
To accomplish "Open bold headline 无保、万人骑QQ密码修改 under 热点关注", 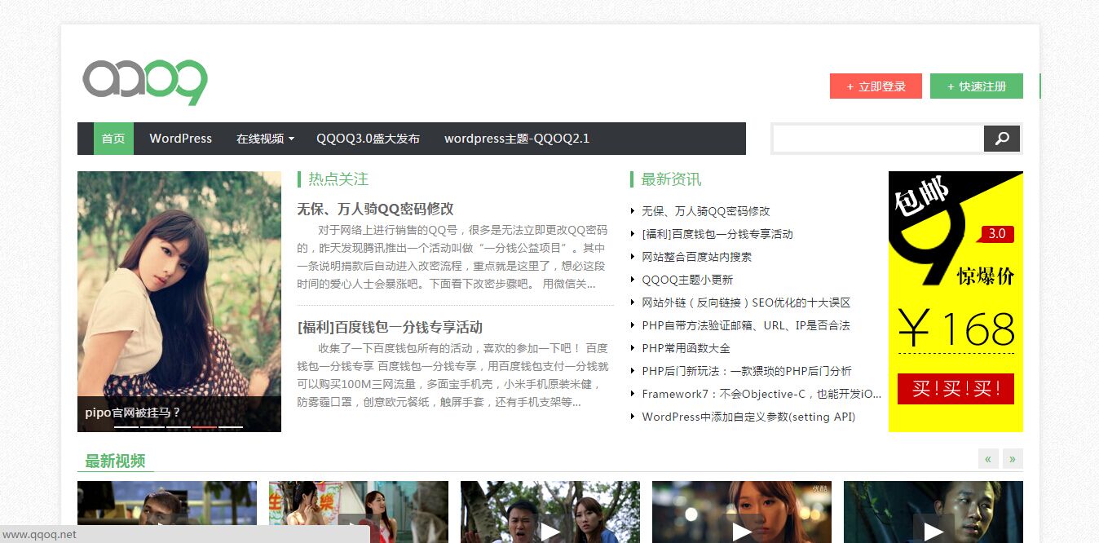I will [375, 209].
